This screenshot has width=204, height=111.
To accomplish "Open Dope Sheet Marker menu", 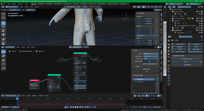I will click(35, 96).
